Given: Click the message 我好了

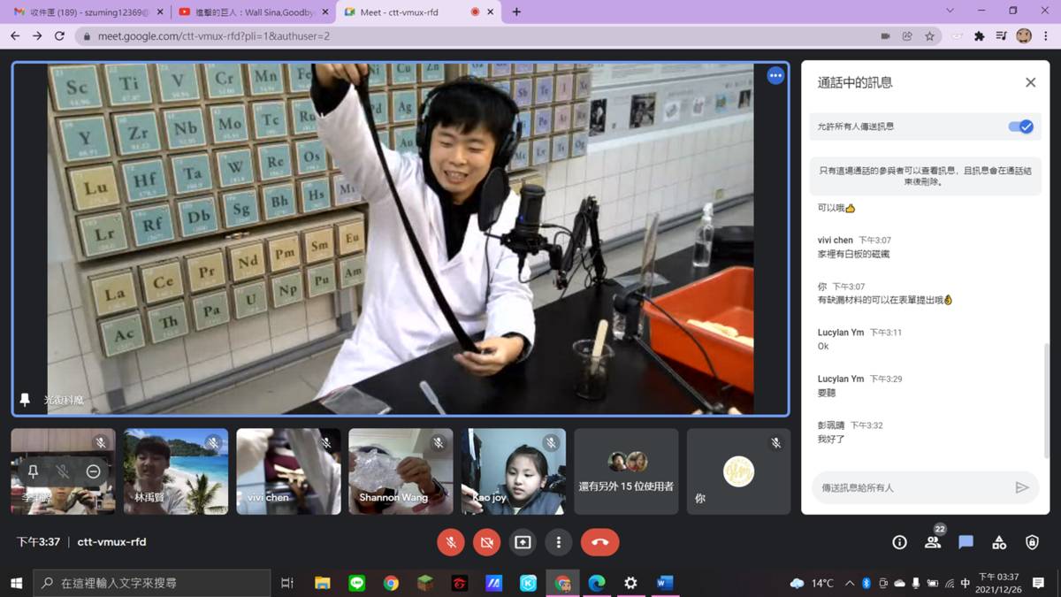Looking at the screenshot, I should (x=831, y=439).
